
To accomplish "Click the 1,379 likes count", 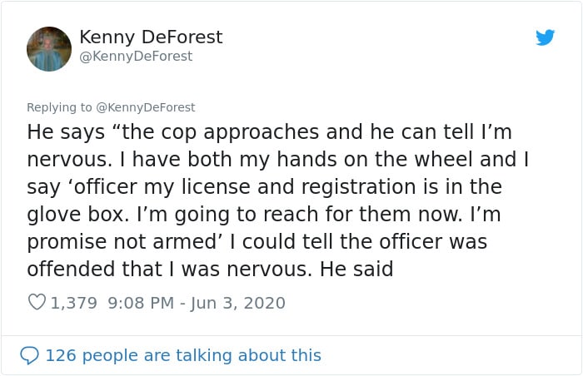I will click(x=73, y=303).
